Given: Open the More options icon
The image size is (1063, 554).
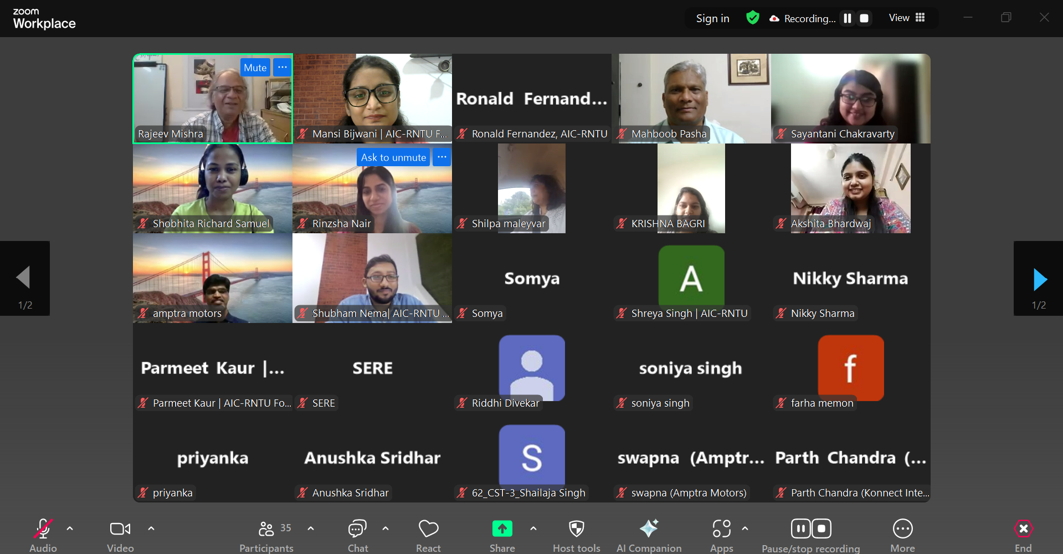Looking at the screenshot, I should [x=902, y=529].
